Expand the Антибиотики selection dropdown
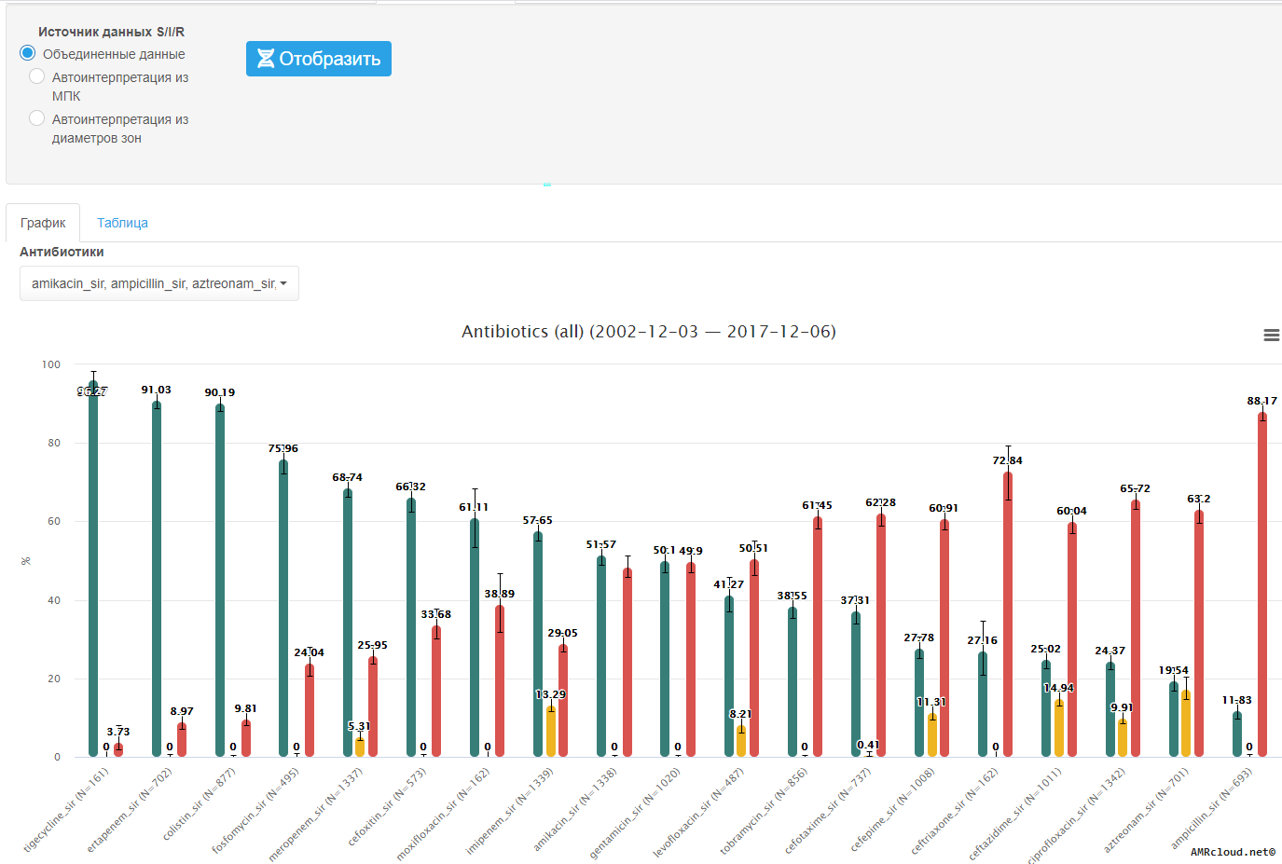Viewport: 1282px width, 864px height. (x=159, y=283)
